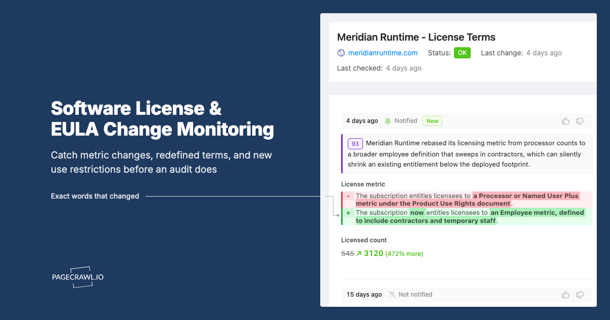This screenshot has width=610, height=320.
Task: Thumbs up the 4 days ago change
Action: click(566, 121)
